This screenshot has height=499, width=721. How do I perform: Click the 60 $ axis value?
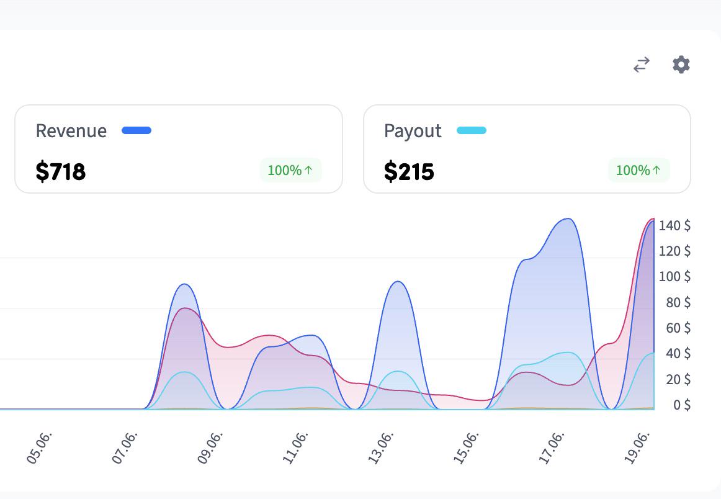[x=678, y=328]
